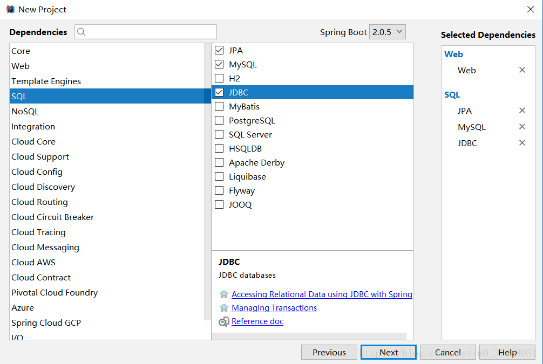Uncheck the JDBC checkbox
This screenshot has width=543, height=364.
(219, 92)
